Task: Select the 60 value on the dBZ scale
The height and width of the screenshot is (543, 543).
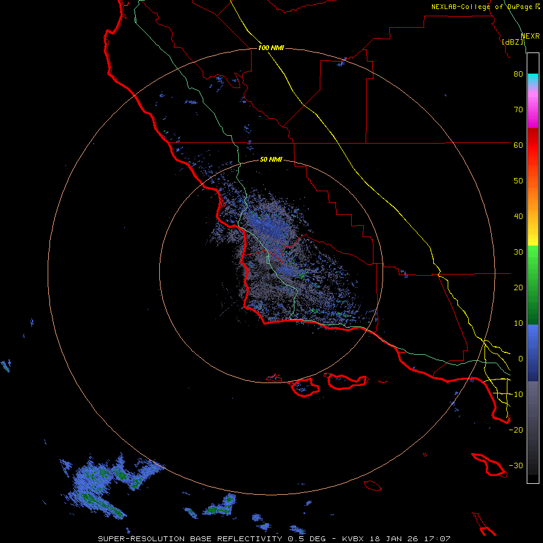Action: click(x=518, y=145)
